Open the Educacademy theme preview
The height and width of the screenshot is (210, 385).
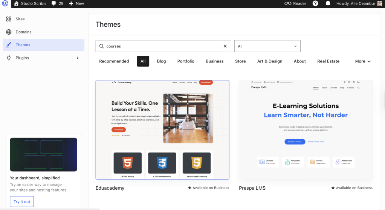[162, 129]
